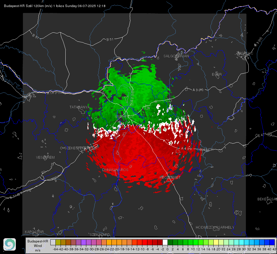The width and height of the screenshot is (277, 254).
Task: Select the SZEKSZÁRD city label
Action: [100, 235]
